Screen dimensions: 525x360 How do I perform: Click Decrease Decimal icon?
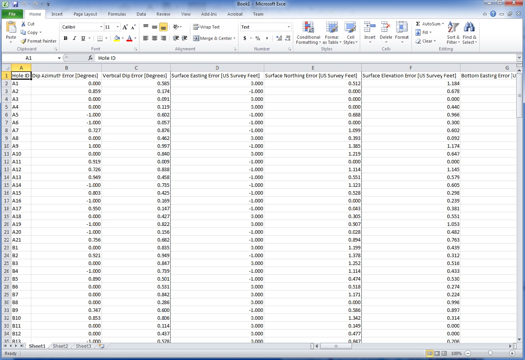[288, 38]
